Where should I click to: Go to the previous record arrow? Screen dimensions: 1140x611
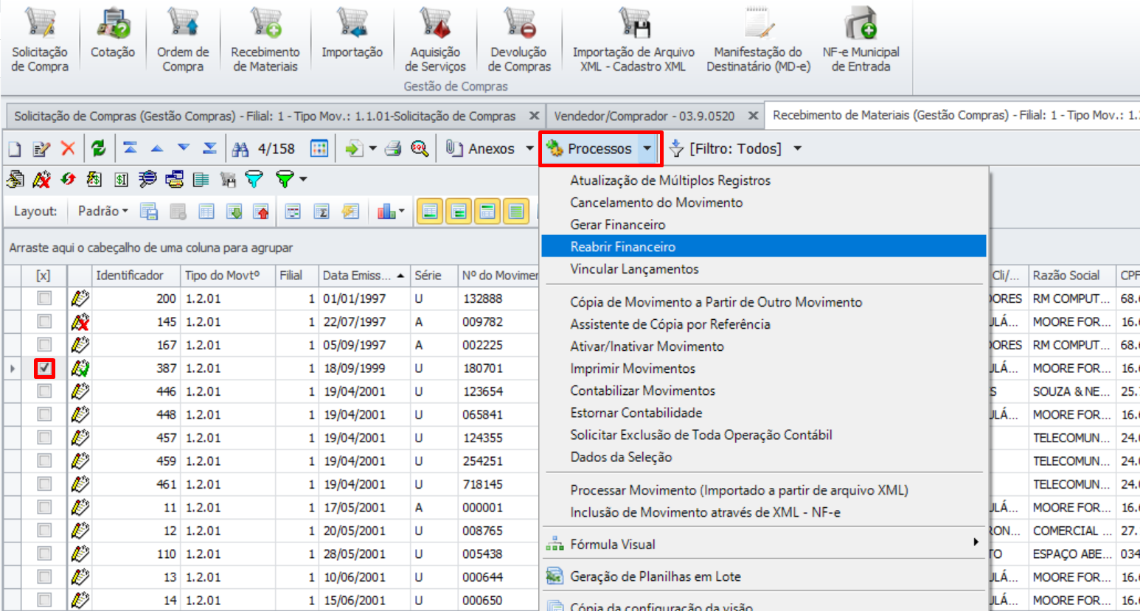pos(156,148)
